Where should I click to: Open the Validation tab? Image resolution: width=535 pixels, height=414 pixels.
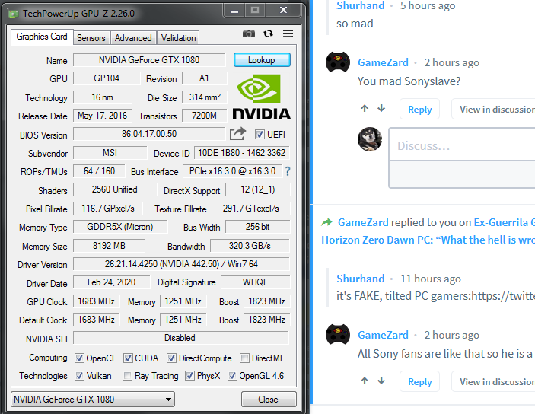tap(178, 38)
